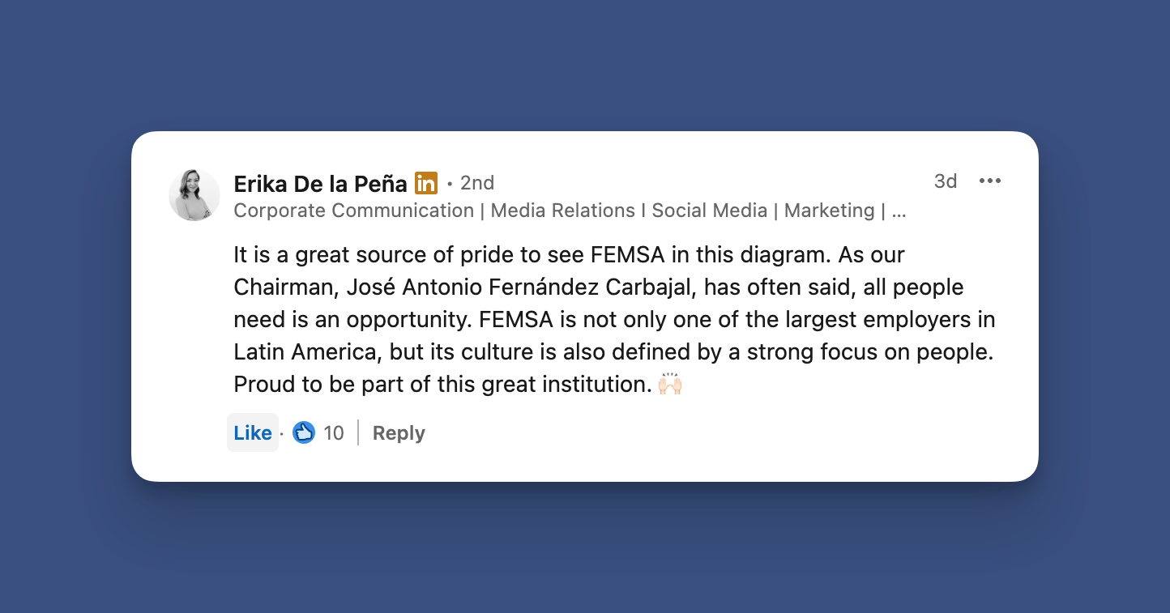
Task: Click the thumbs-up reaction icon below the comment
Action: pyautogui.click(x=304, y=432)
